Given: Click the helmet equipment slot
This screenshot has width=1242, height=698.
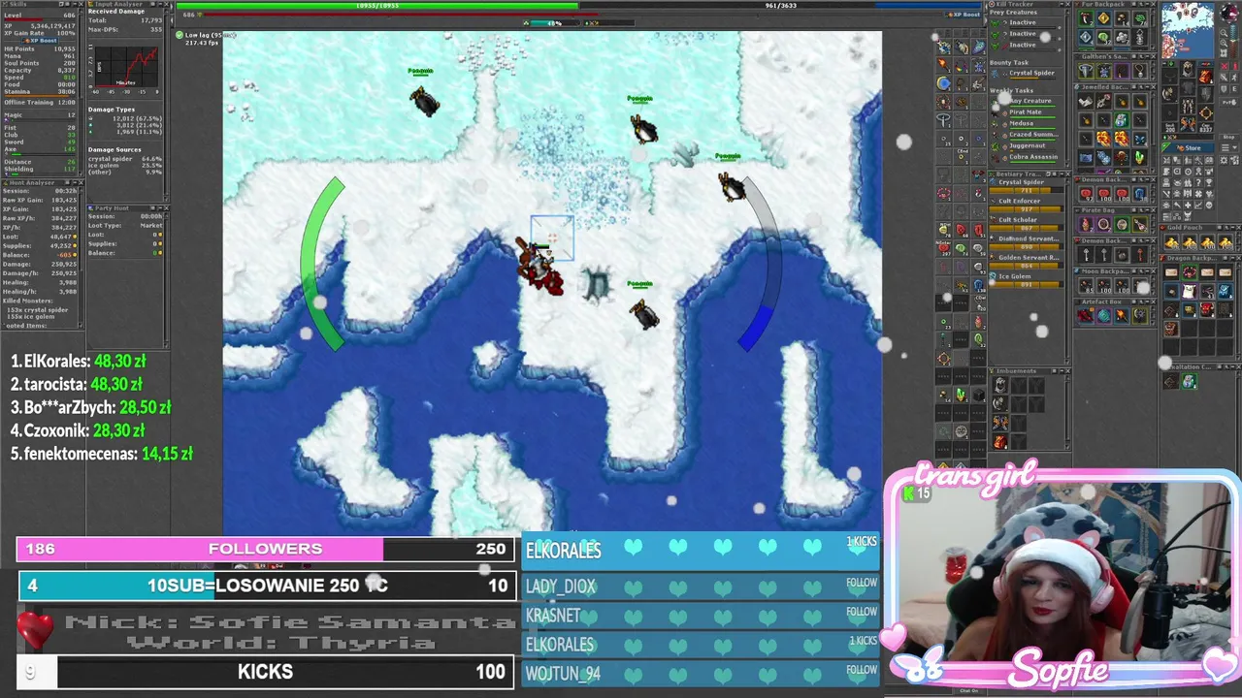Looking at the screenshot, I should [x=1188, y=69].
